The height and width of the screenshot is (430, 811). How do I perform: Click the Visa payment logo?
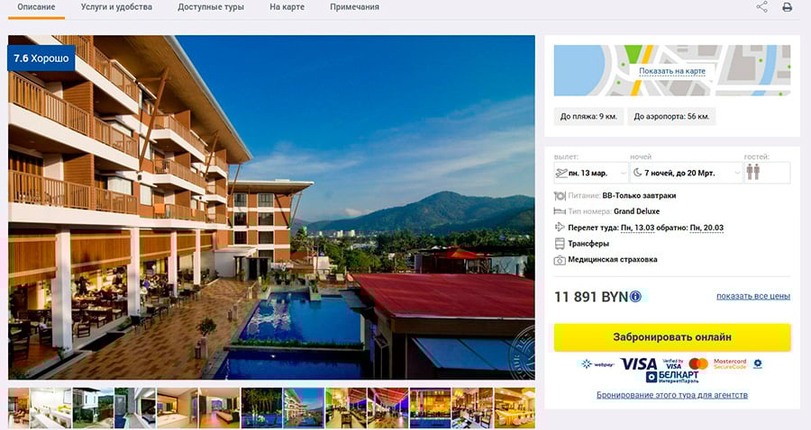(x=638, y=364)
